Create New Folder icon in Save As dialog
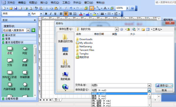This screenshot has height=107, width=176. pyautogui.click(x=143, y=29)
